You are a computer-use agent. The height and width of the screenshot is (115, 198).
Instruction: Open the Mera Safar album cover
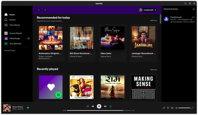tap(112, 38)
